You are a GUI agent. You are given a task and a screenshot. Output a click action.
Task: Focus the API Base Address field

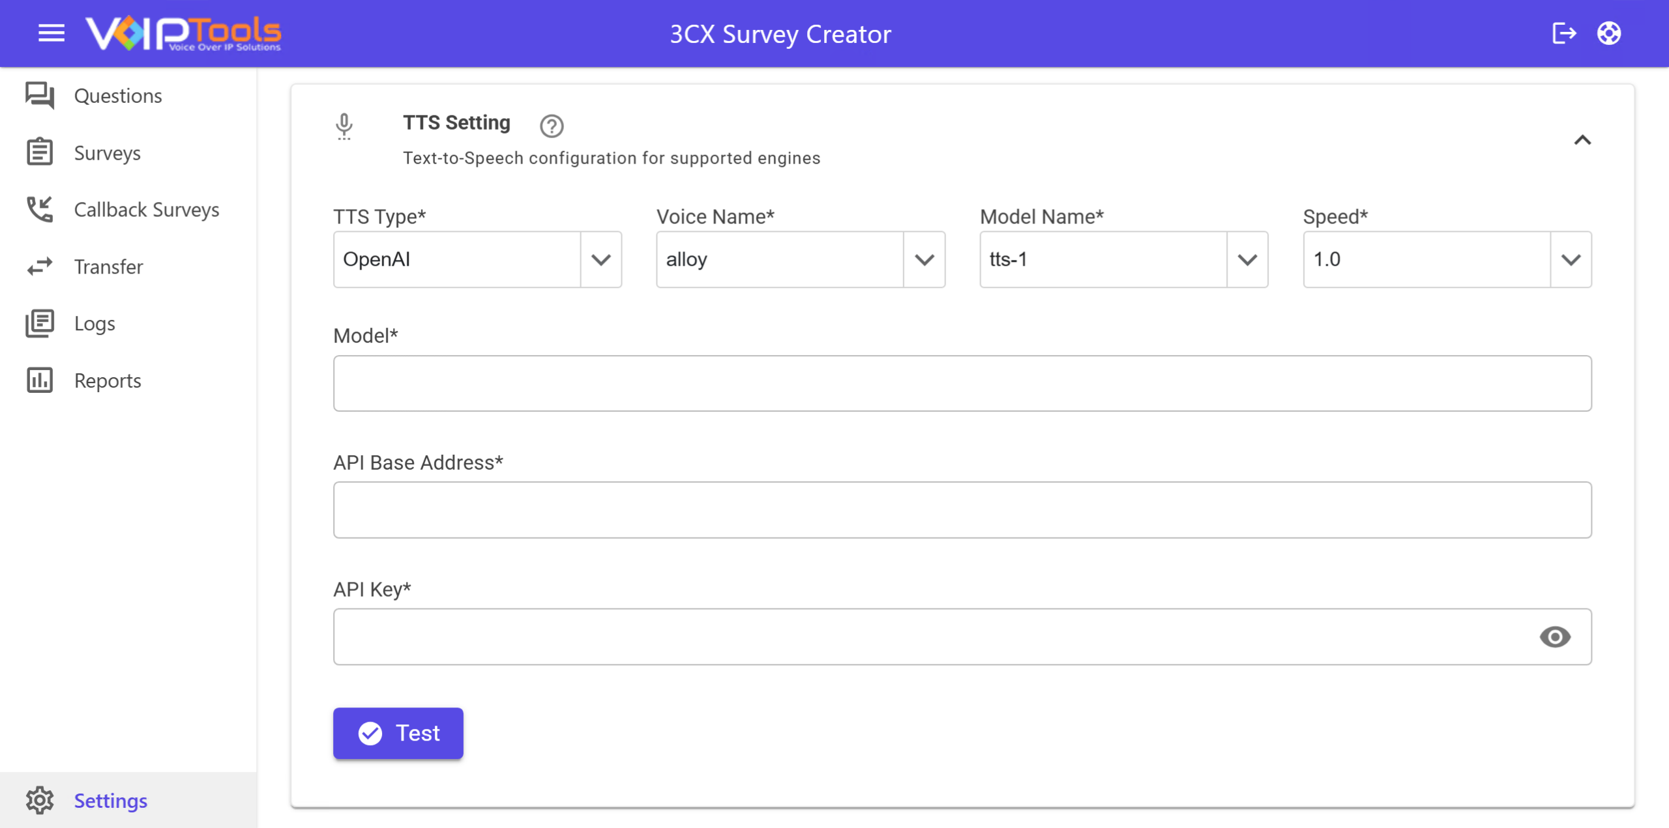coord(962,510)
